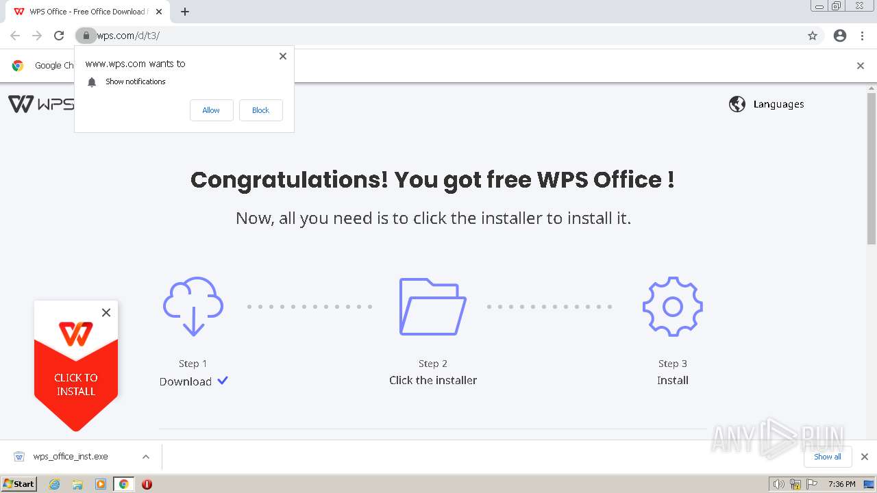Screen dimensions: 877x493
Task: Click the folder Step 2 icon
Action: tap(433, 306)
